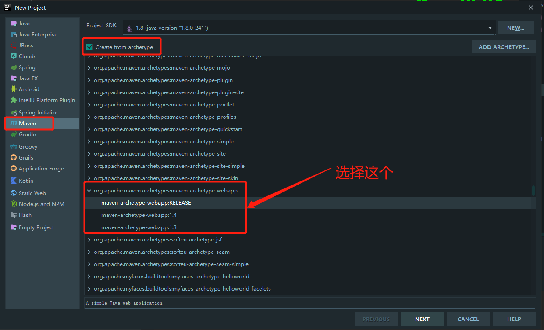Expand the maven-archetype-quickstart node
Image resolution: width=544 pixels, height=330 pixels.
pos(89,129)
